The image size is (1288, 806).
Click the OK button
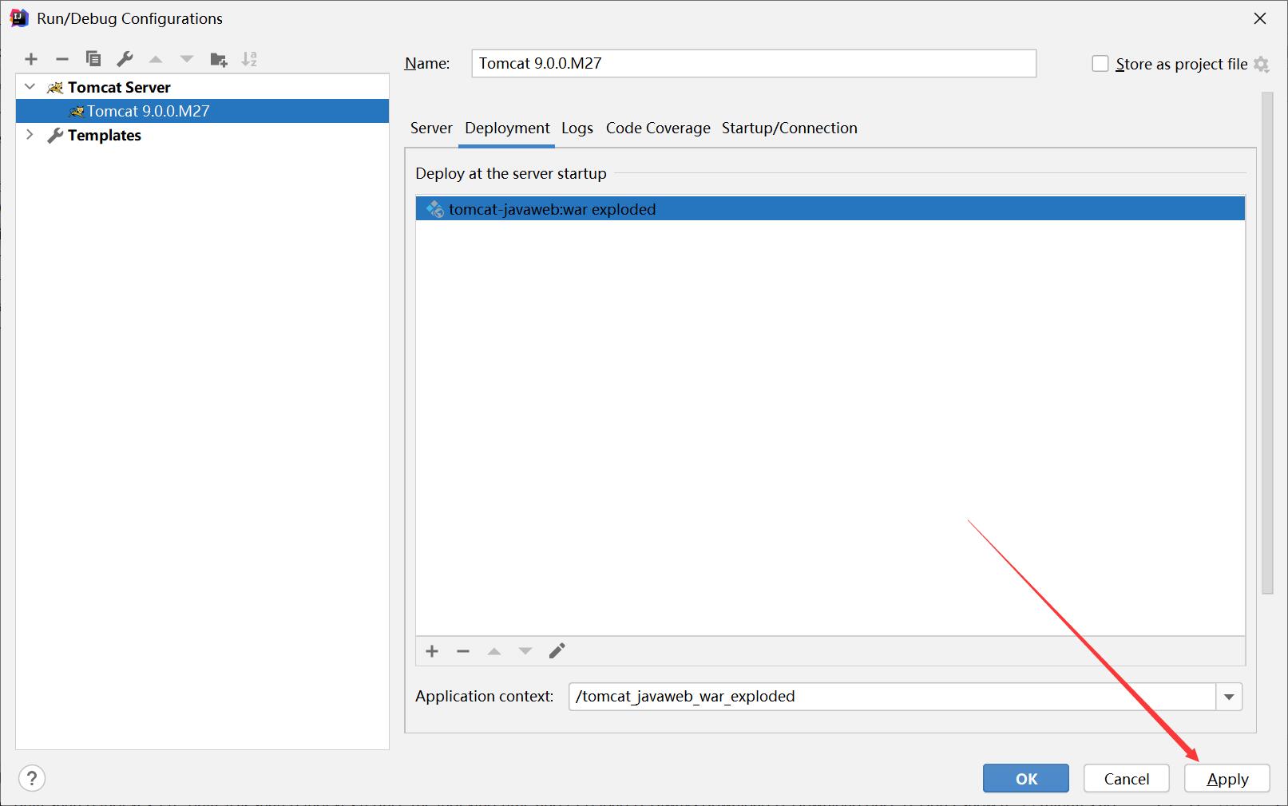1026,778
